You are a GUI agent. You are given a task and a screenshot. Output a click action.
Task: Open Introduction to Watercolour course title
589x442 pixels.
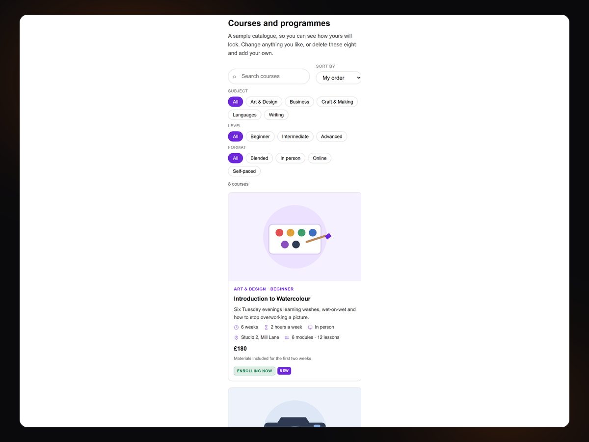pos(272,299)
